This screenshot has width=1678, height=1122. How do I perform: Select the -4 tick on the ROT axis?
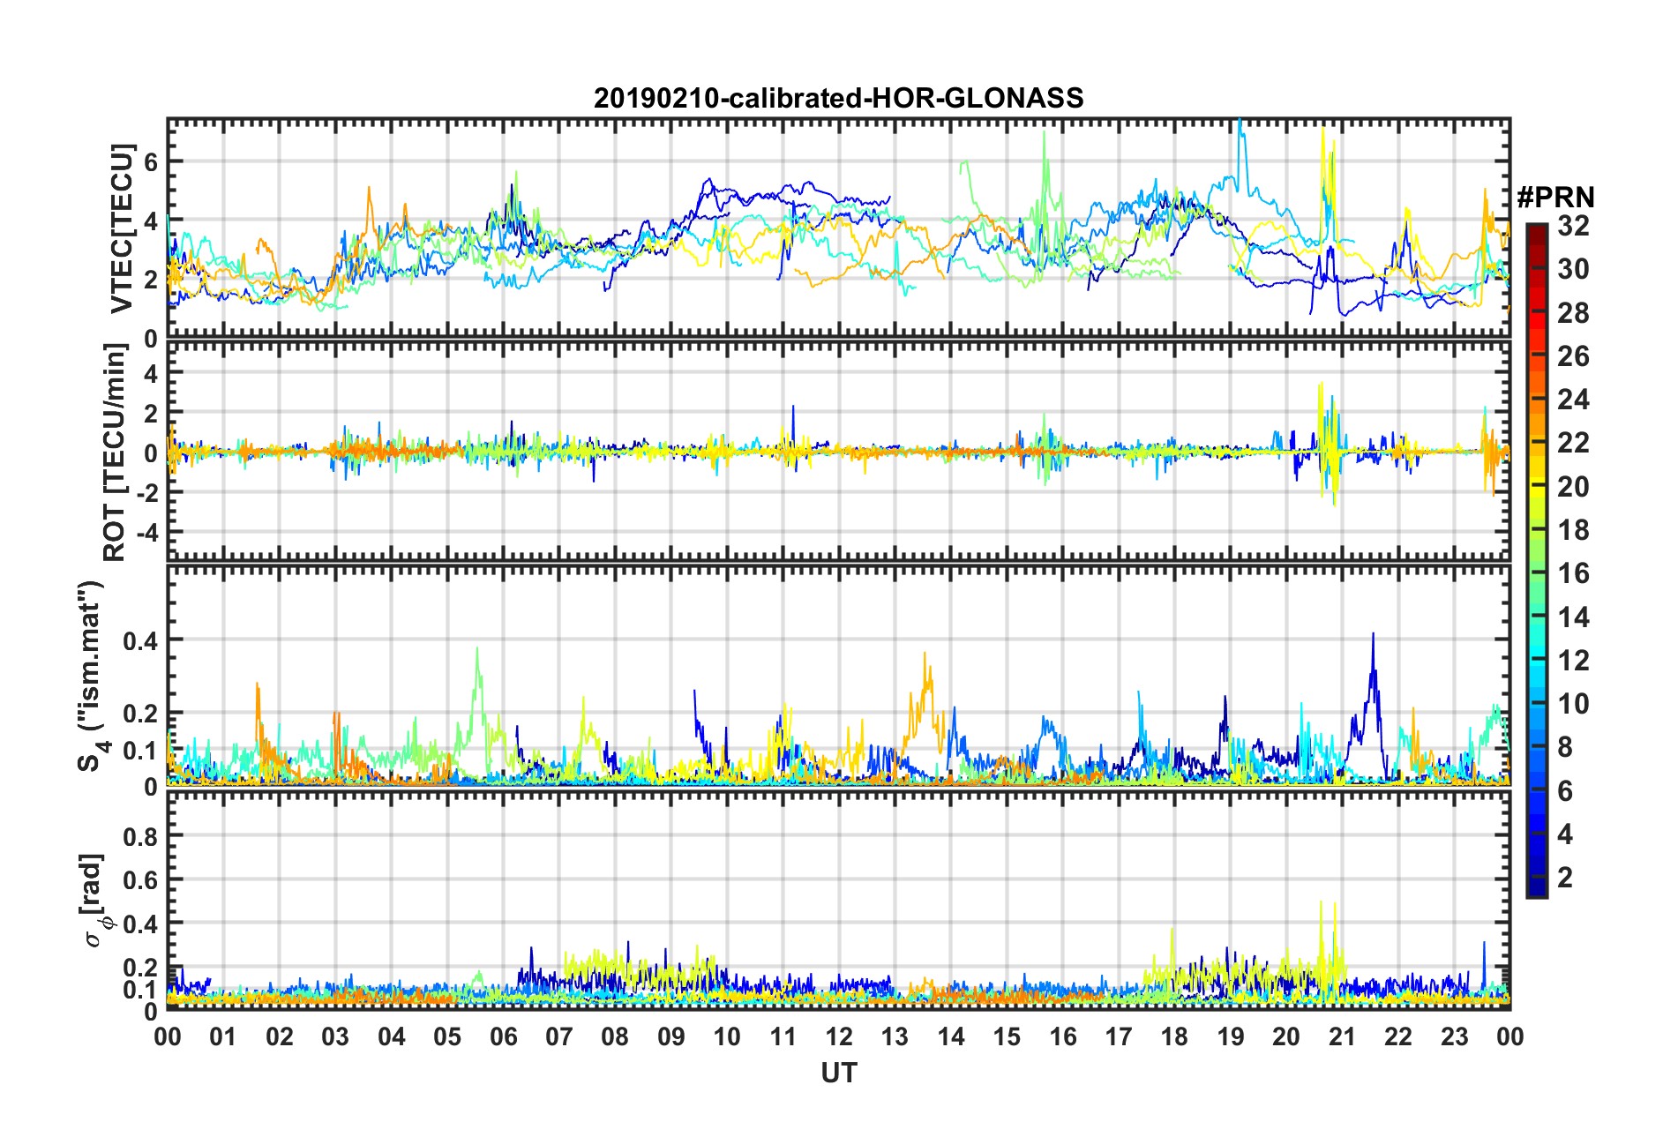pyautogui.click(x=146, y=533)
